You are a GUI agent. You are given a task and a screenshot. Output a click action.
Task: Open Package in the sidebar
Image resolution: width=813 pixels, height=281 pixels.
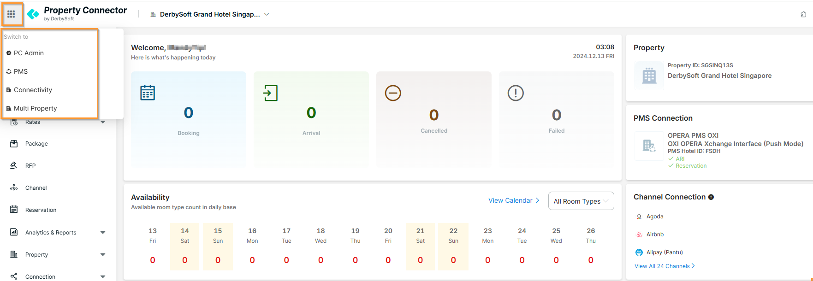pyautogui.click(x=36, y=144)
